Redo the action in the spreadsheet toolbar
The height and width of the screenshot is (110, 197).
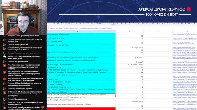[54, 23]
